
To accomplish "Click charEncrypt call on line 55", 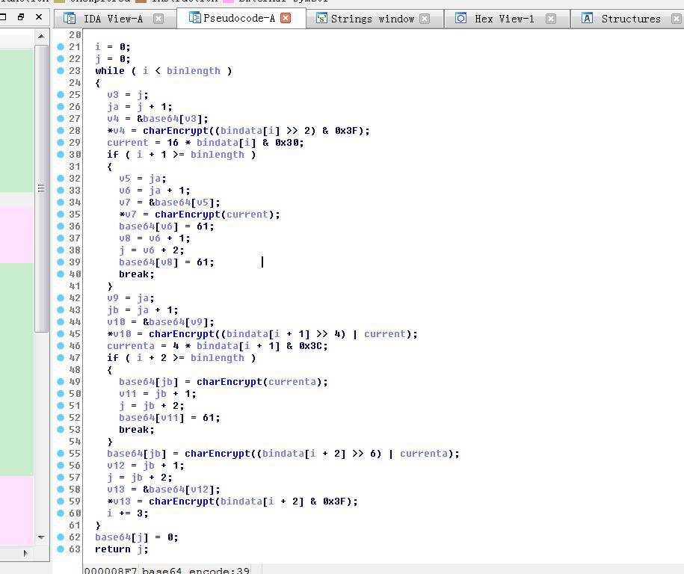I will click(x=218, y=454).
